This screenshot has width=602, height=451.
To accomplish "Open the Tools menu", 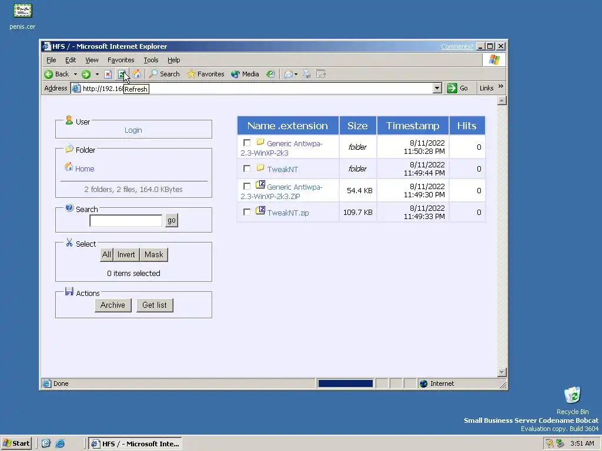I will click(151, 60).
